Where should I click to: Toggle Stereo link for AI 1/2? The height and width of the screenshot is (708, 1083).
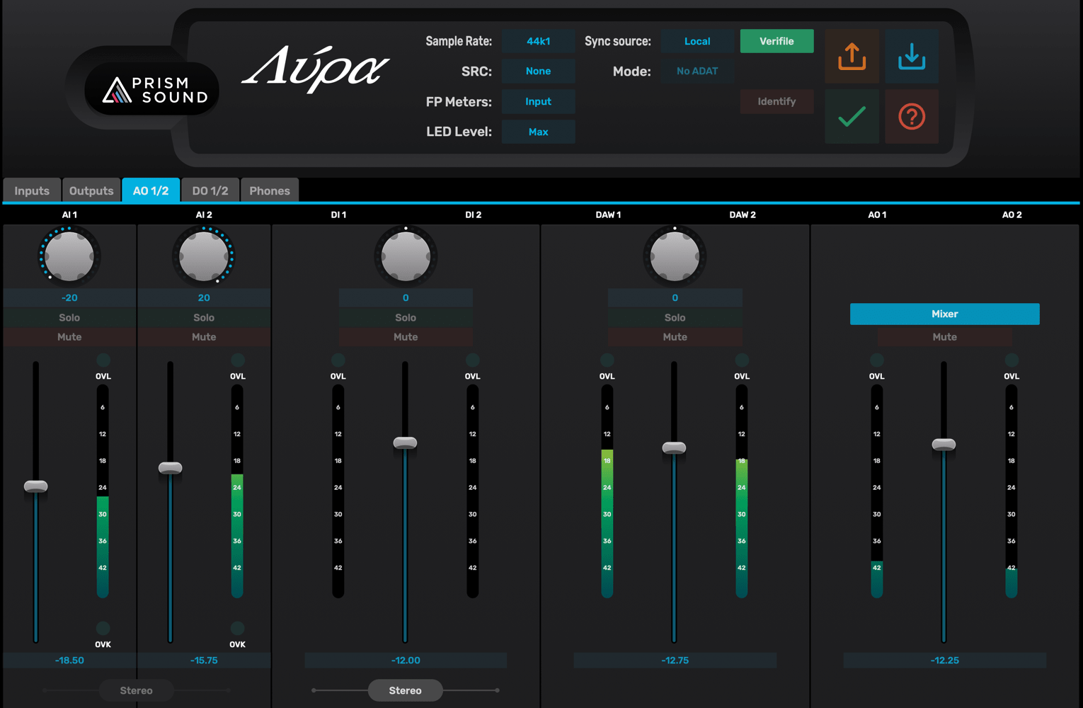[x=137, y=690]
